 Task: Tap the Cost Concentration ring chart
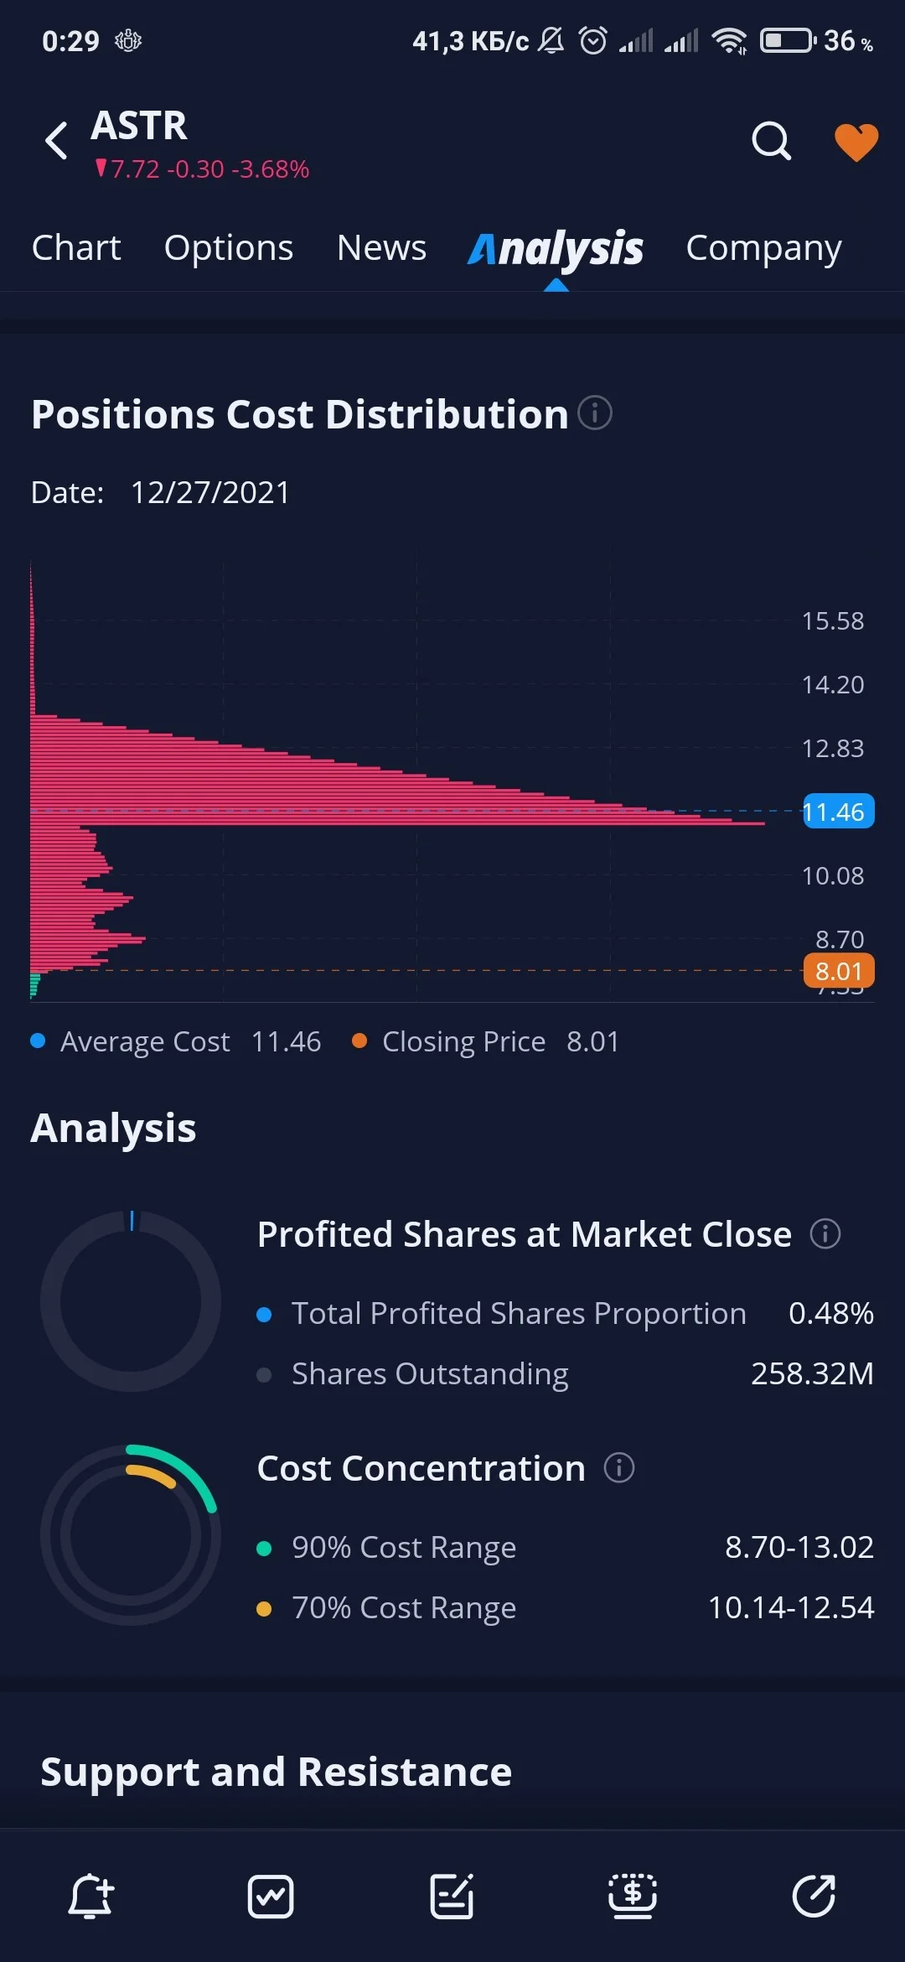point(131,1534)
